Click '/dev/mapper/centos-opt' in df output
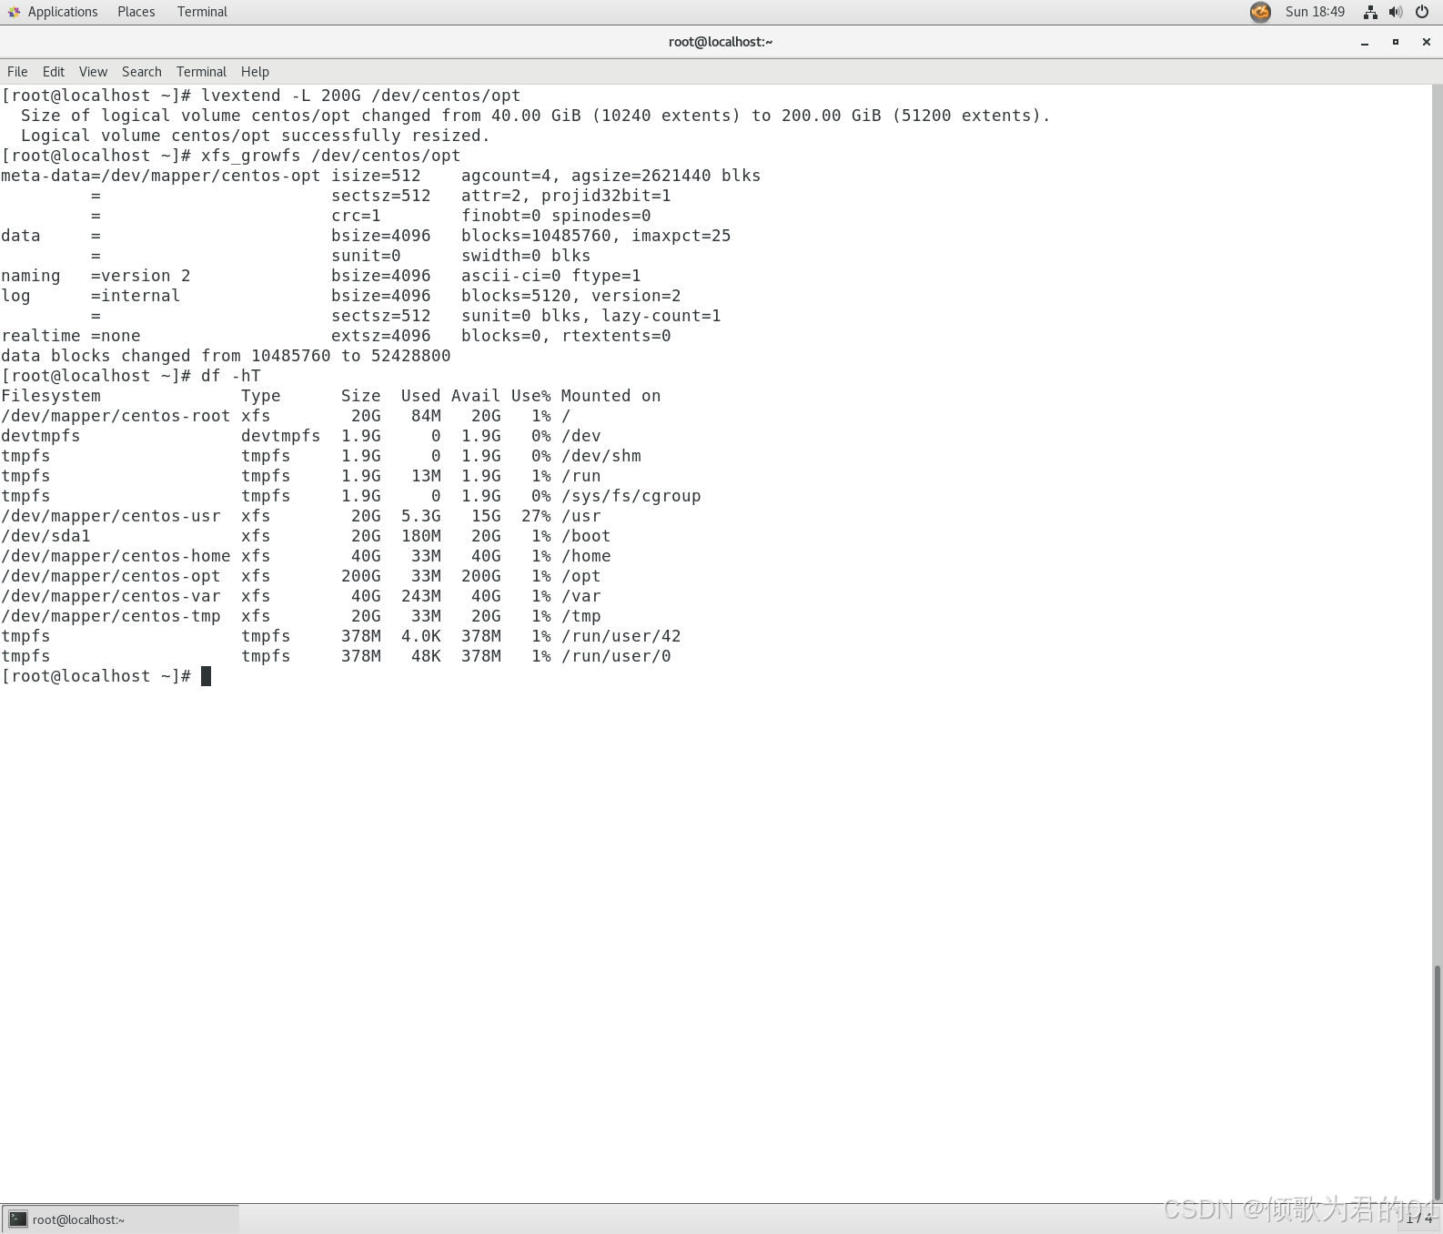 point(111,576)
